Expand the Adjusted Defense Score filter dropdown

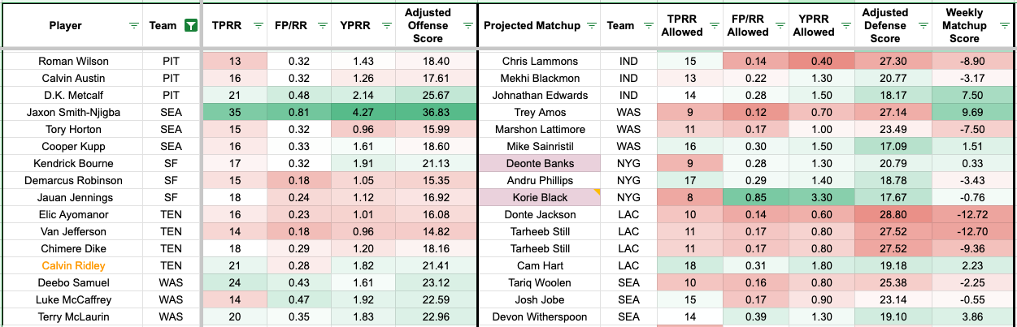924,26
